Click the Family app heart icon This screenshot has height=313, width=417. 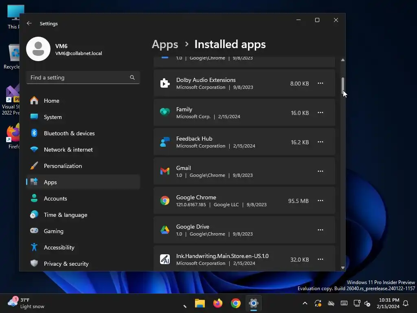pyautogui.click(x=165, y=112)
